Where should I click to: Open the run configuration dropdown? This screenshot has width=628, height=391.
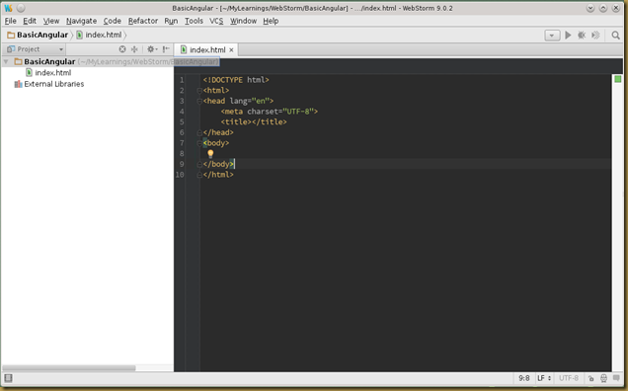[552, 36]
